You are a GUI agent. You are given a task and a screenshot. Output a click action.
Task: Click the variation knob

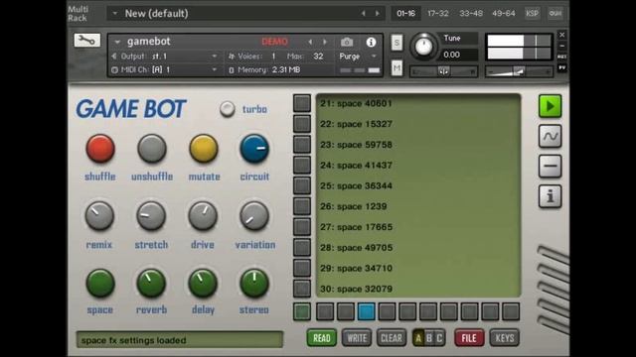[254, 216]
